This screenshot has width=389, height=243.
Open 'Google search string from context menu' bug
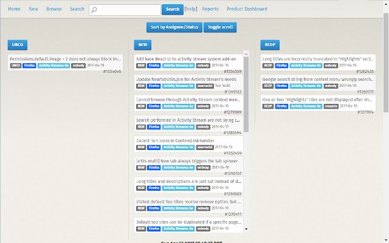click(317, 80)
